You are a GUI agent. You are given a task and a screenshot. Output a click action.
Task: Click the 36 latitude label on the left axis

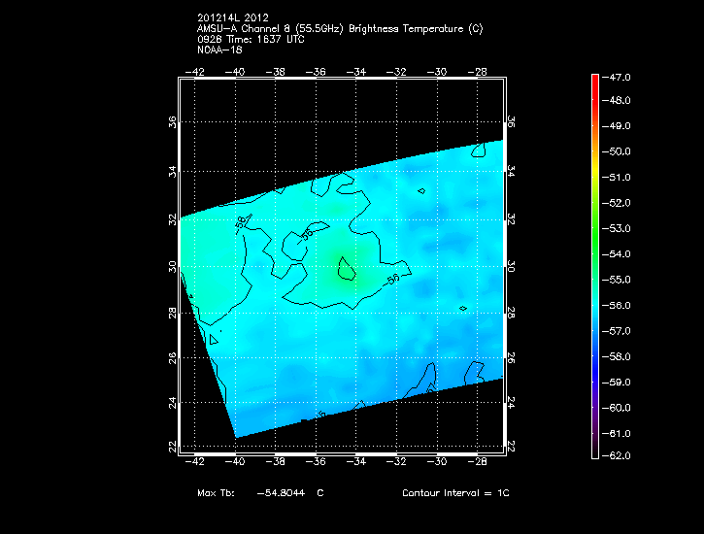pyautogui.click(x=173, y=123)
